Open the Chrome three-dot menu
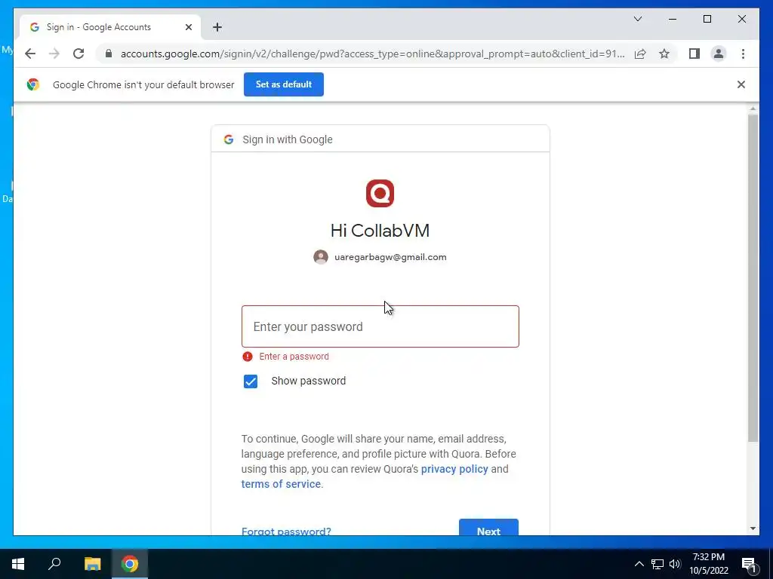The width and height of the screenshot is (773, 579). [743, 54]
